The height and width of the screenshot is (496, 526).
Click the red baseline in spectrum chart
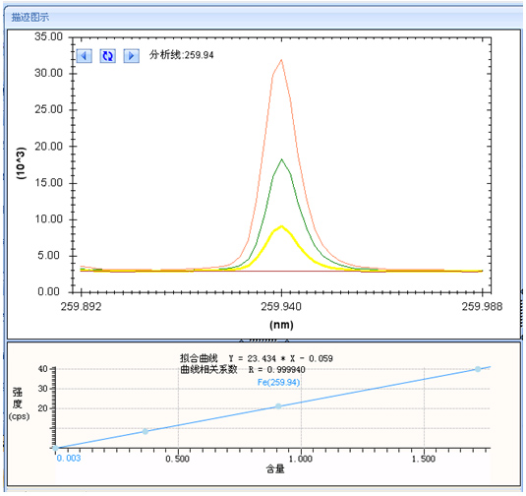pyautogui.click(x=282, y=272)
